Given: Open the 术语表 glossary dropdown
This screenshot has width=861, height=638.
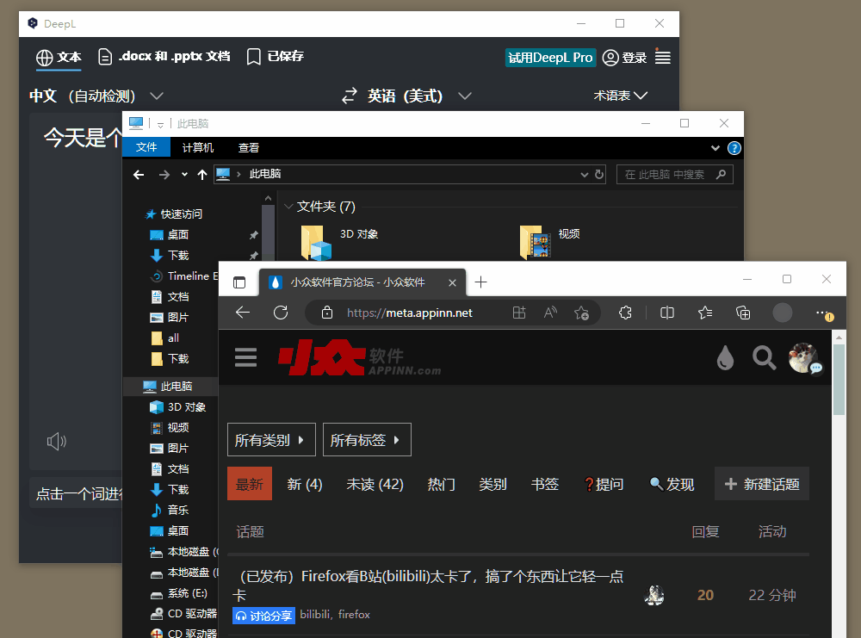Looking at the screenshot, I should 620,96.
